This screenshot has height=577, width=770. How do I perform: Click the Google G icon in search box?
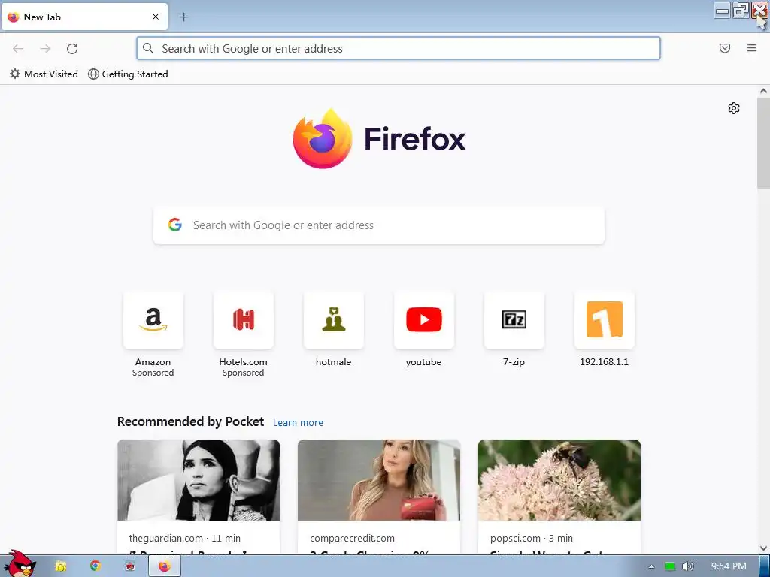(174, 225)
